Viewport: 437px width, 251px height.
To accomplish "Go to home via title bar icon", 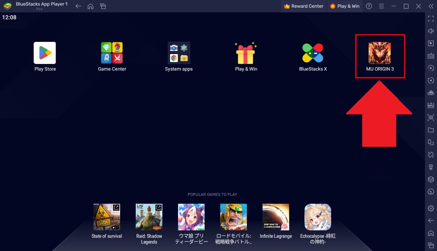I will tap(91, 6).
